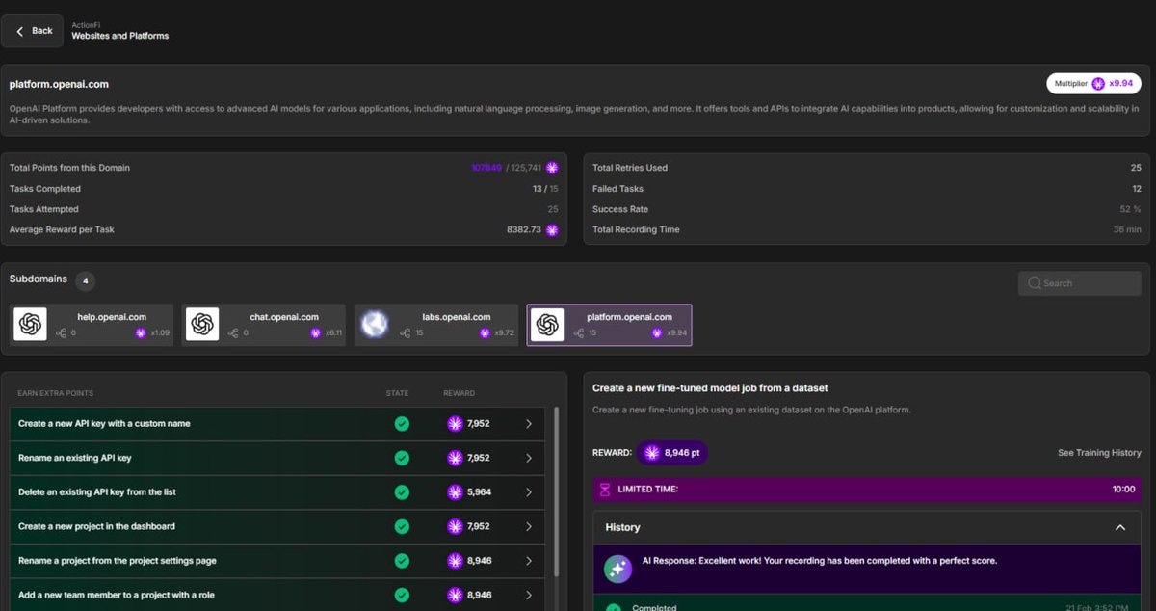Open the help.openai.com subdomain logo
Image resolution: width=1156 pixels, height=611 pixels.
(x=31, y=325)
